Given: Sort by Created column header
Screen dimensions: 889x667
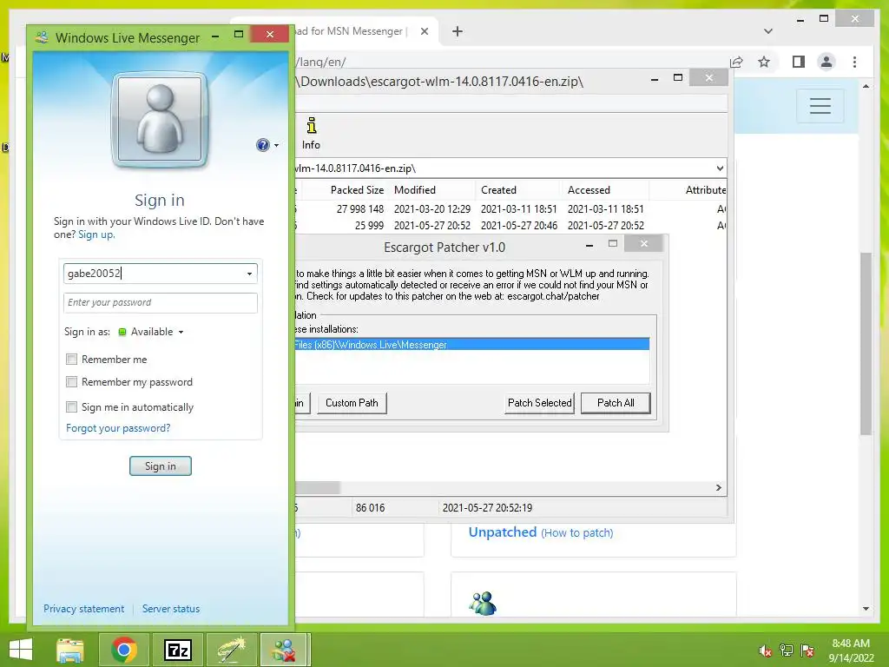Looking at the screenshot, I should [x=518, y=190].
